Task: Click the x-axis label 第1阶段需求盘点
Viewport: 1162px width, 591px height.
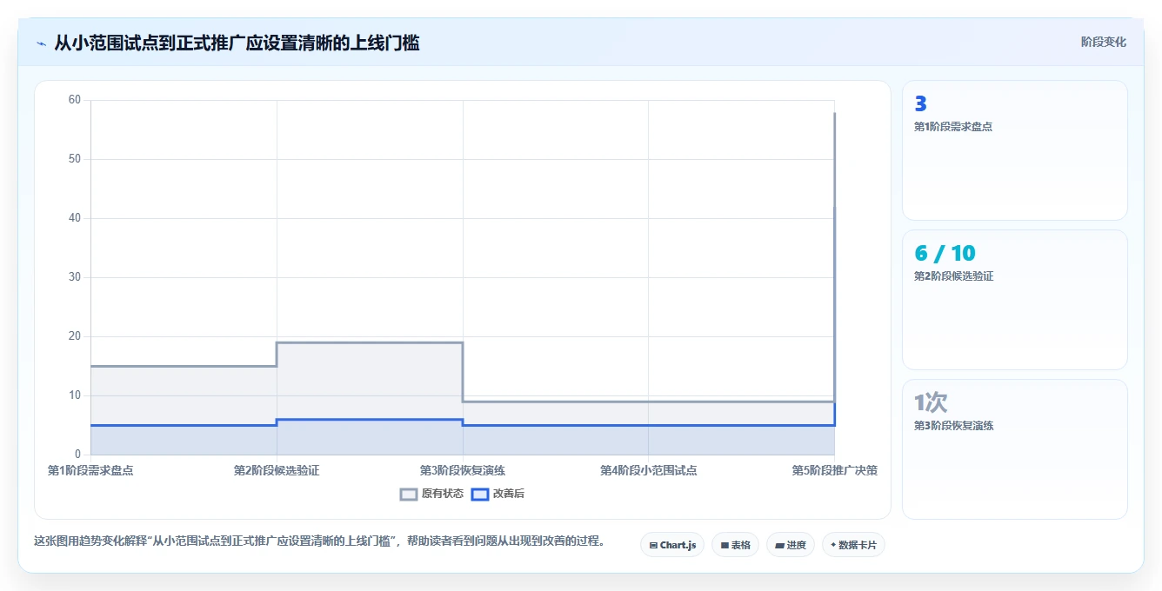Action: pyautogui.click(x=90, y=470)
